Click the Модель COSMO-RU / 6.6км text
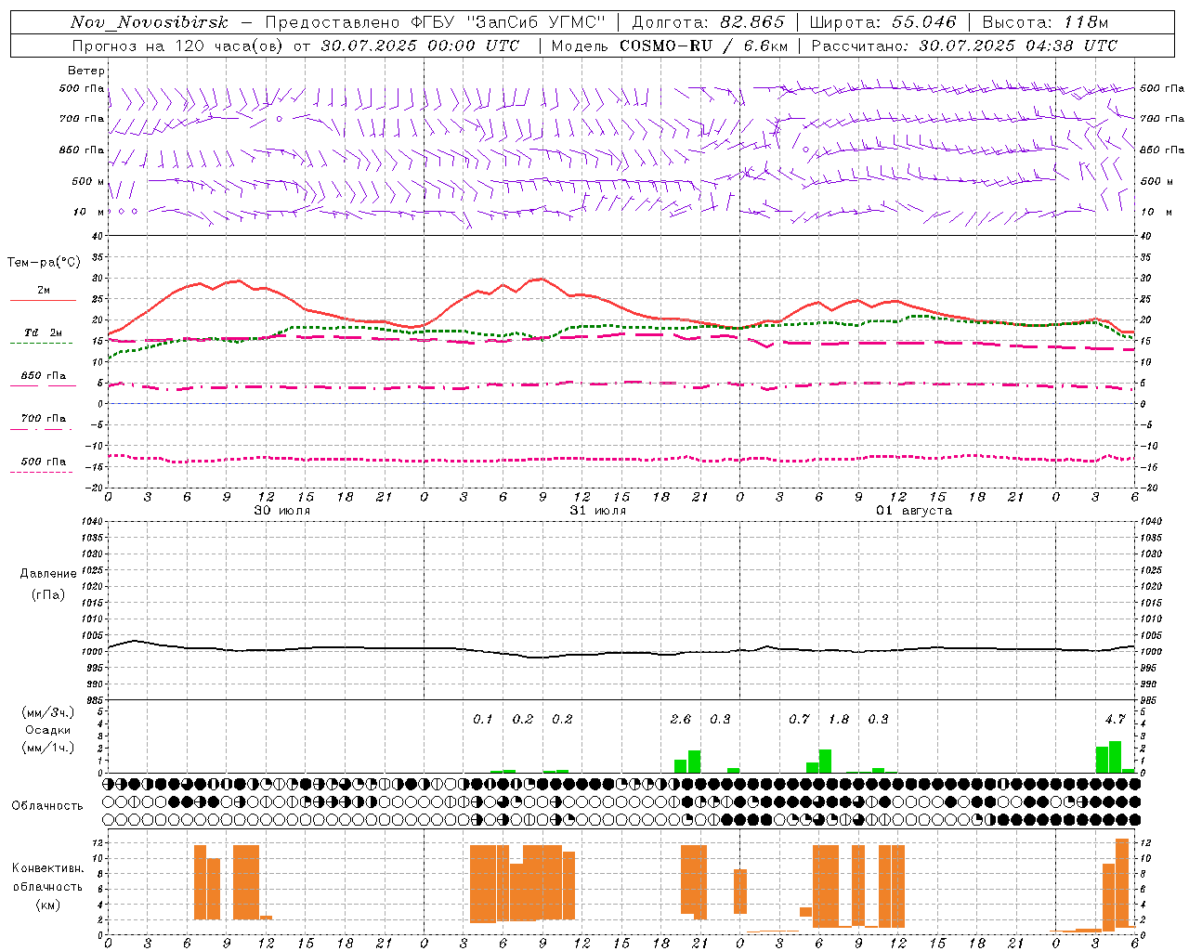 pyautogui.click(x=670, y=46)
